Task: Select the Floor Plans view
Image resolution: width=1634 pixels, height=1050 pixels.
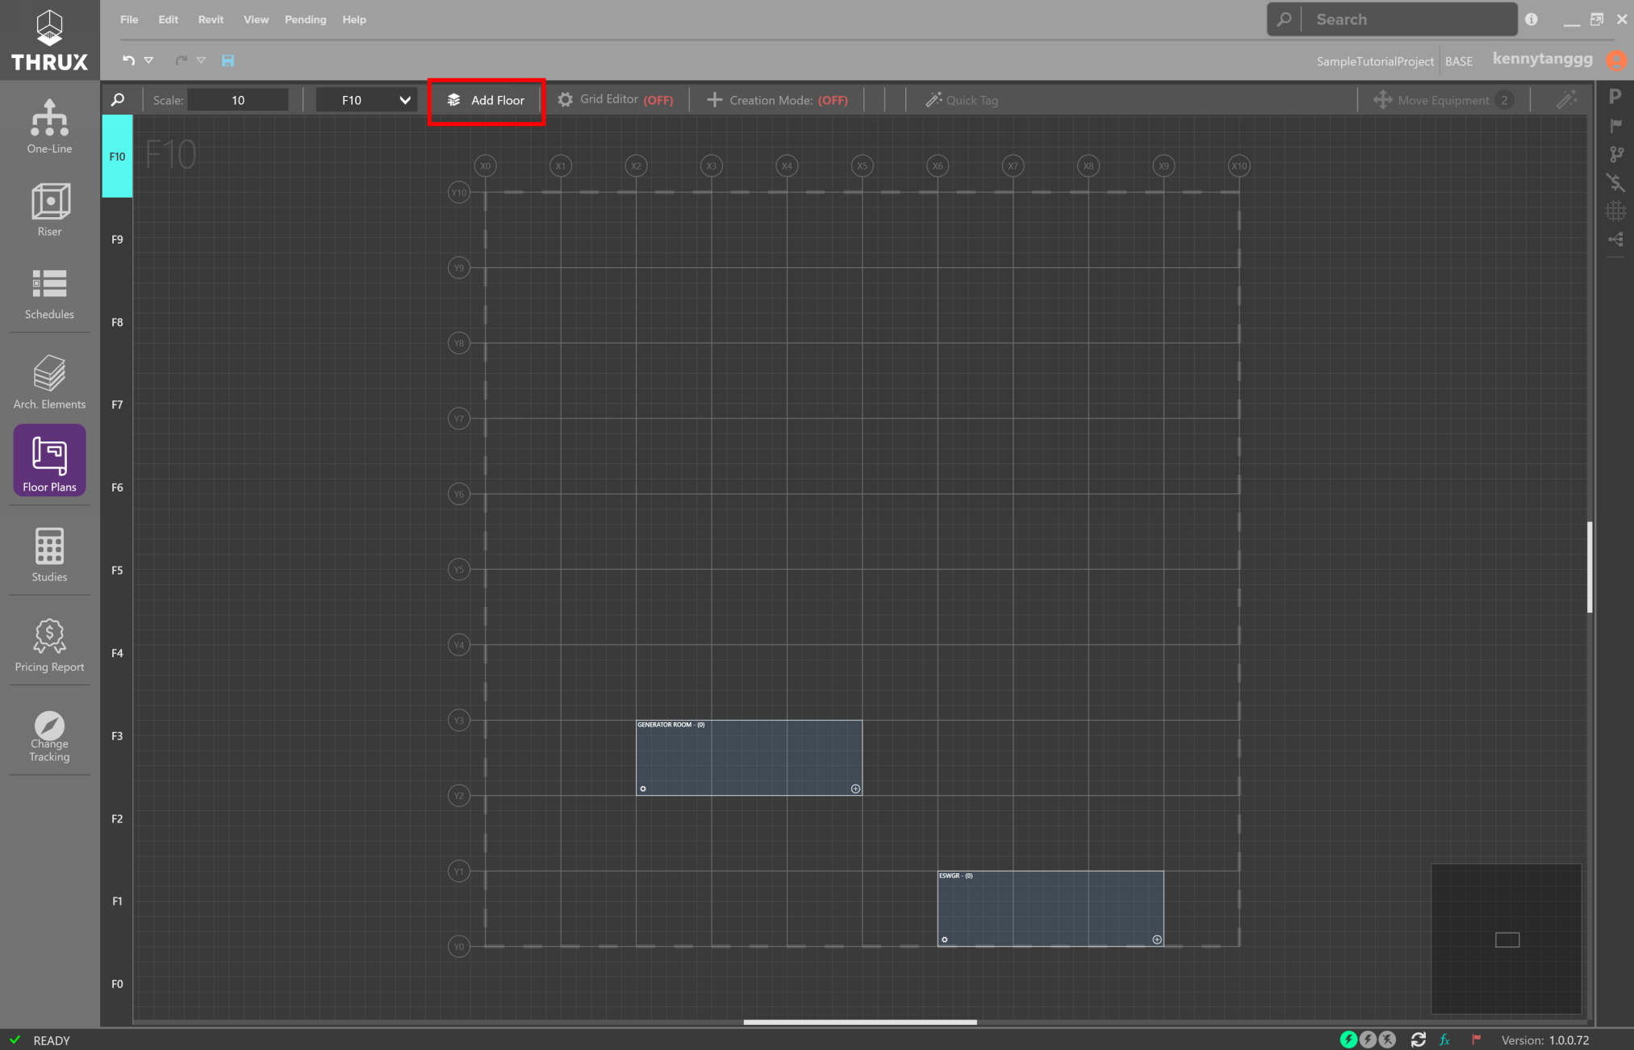Action: coord(49,461)
